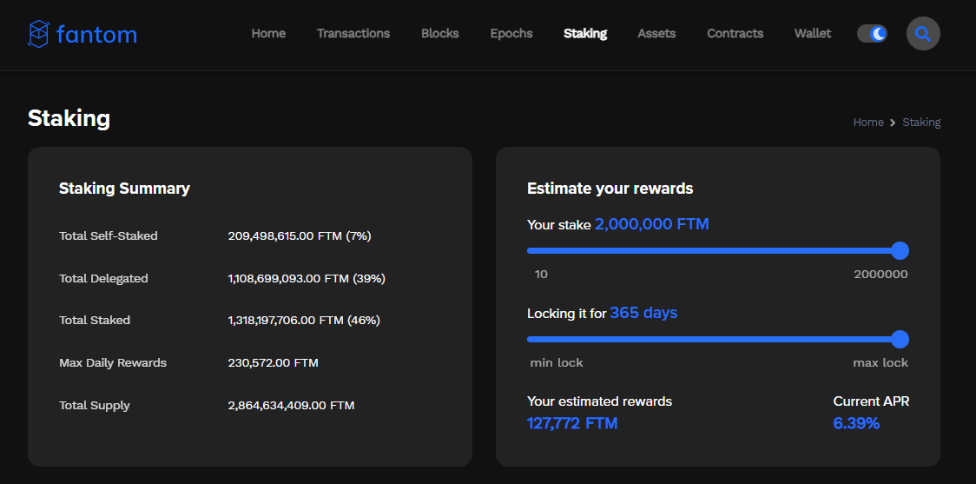Toggle the dark mode switch
The height and width of the screenshot is (484, 976).
point(872,34)
